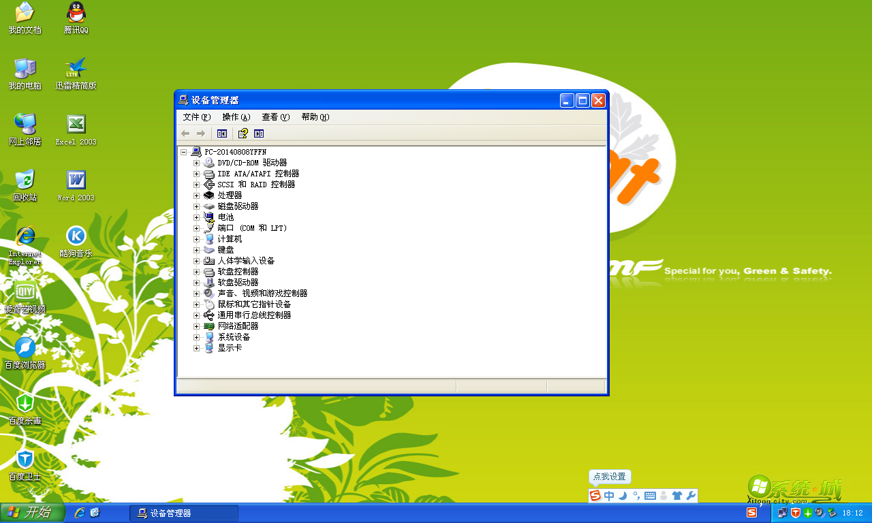Expand the 网络适配器 tree node
This screenshot has width=872, height=523.
[x=196, y=326]
